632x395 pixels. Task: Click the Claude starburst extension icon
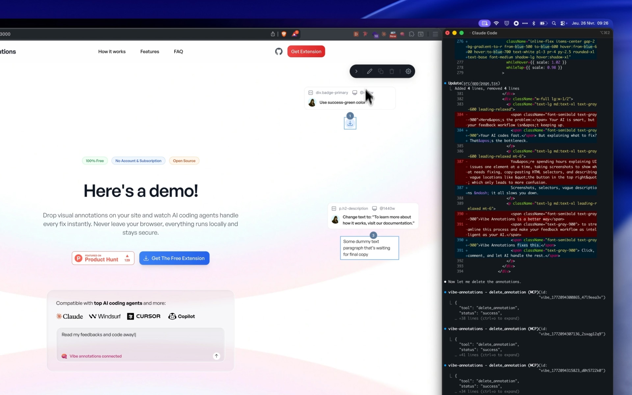[x=384, y=34]
